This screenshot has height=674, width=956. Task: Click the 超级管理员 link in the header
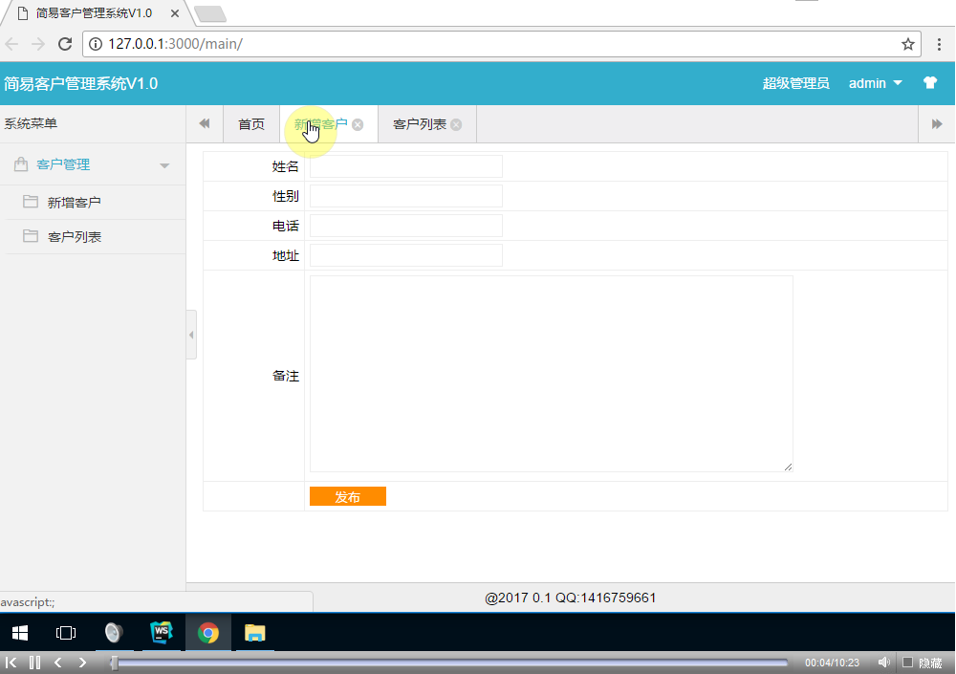795,83
